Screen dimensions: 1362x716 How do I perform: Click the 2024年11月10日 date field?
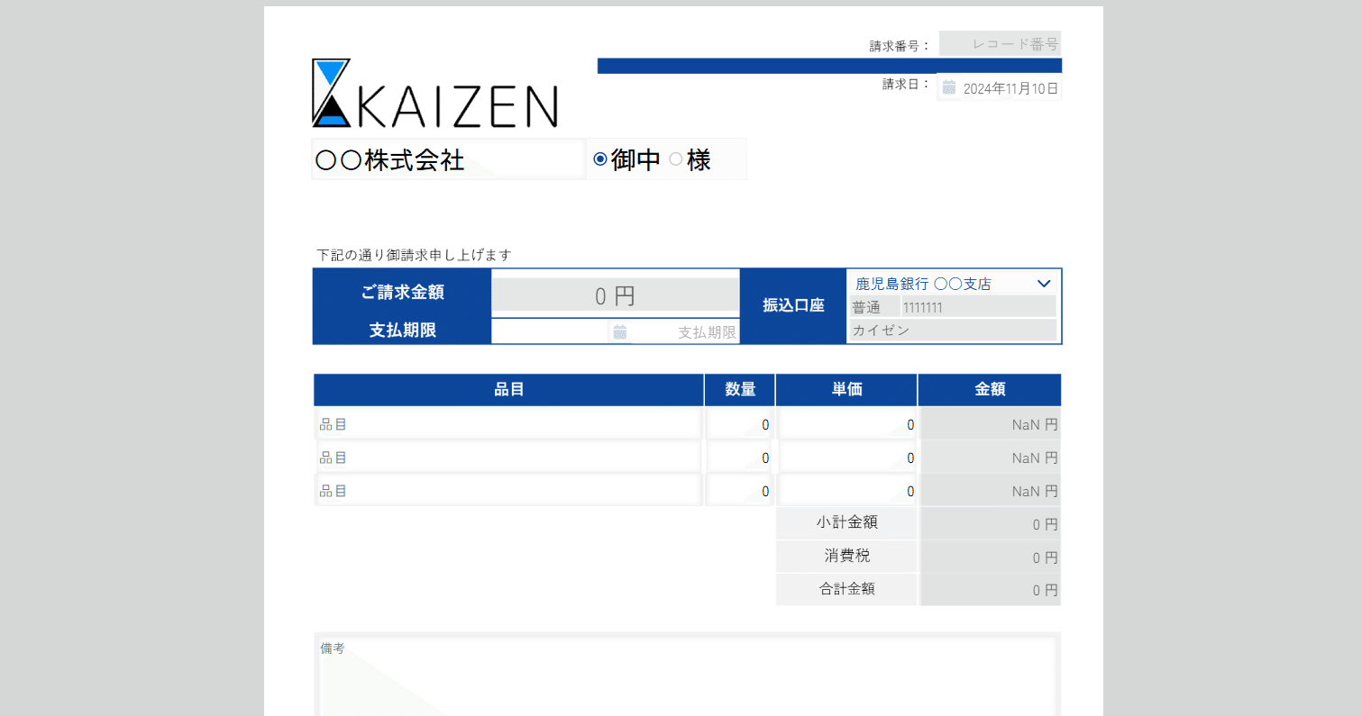point(1000,88)
